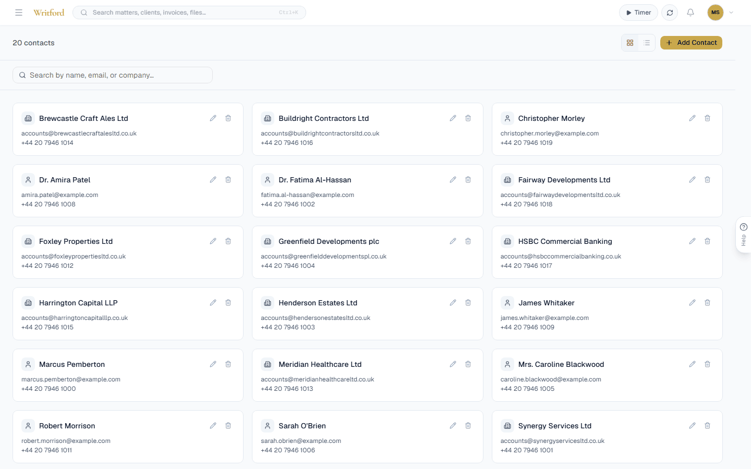Click the email accounts@foxleypropertiesltd.co.uk
The height and width of the screenshot is (469, 751).
click(74, 256)
